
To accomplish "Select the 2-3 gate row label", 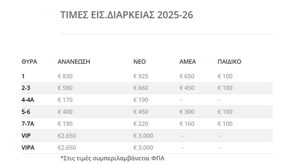I will (x=26, y=88).
